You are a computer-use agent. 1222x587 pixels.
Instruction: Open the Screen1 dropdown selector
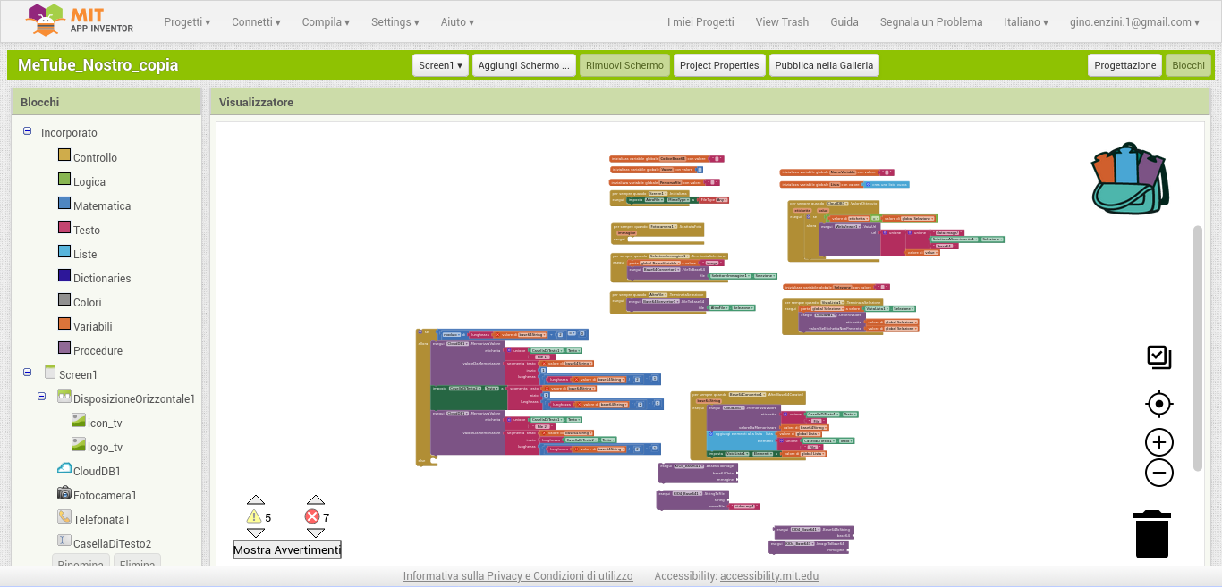[441, 65]
